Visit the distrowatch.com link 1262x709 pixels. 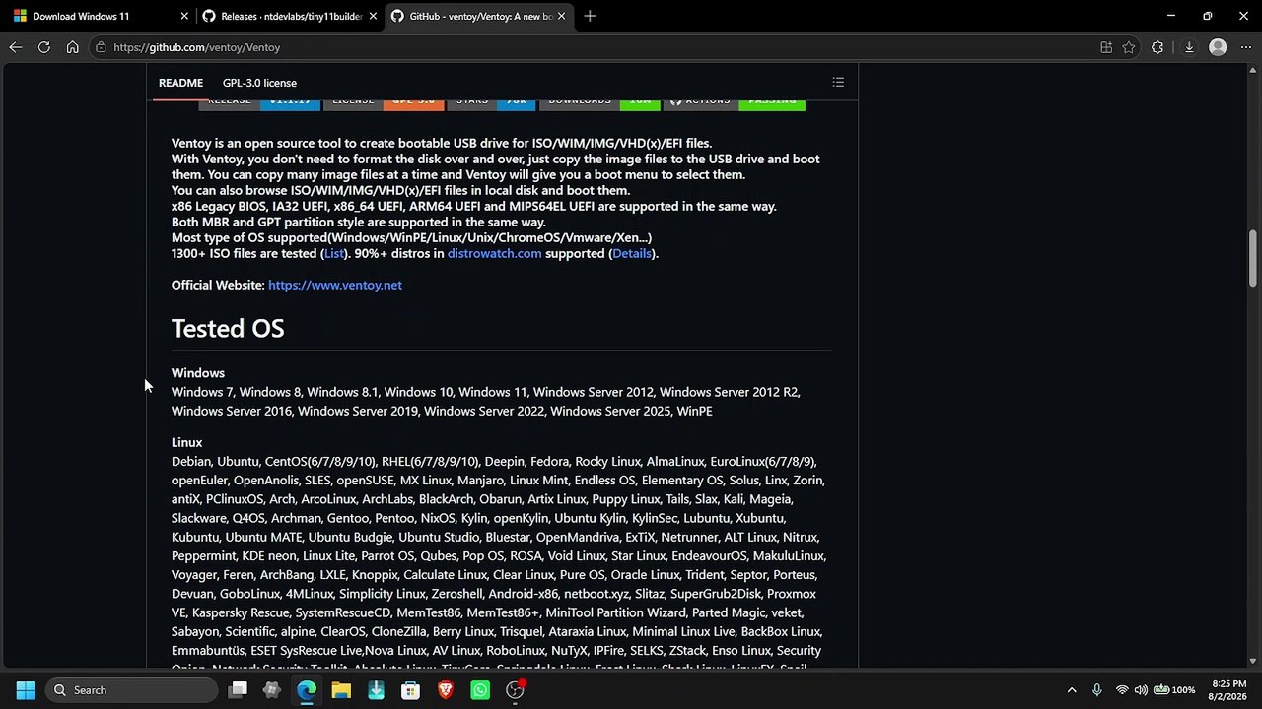pyautogui.click(x=494, y=253)
